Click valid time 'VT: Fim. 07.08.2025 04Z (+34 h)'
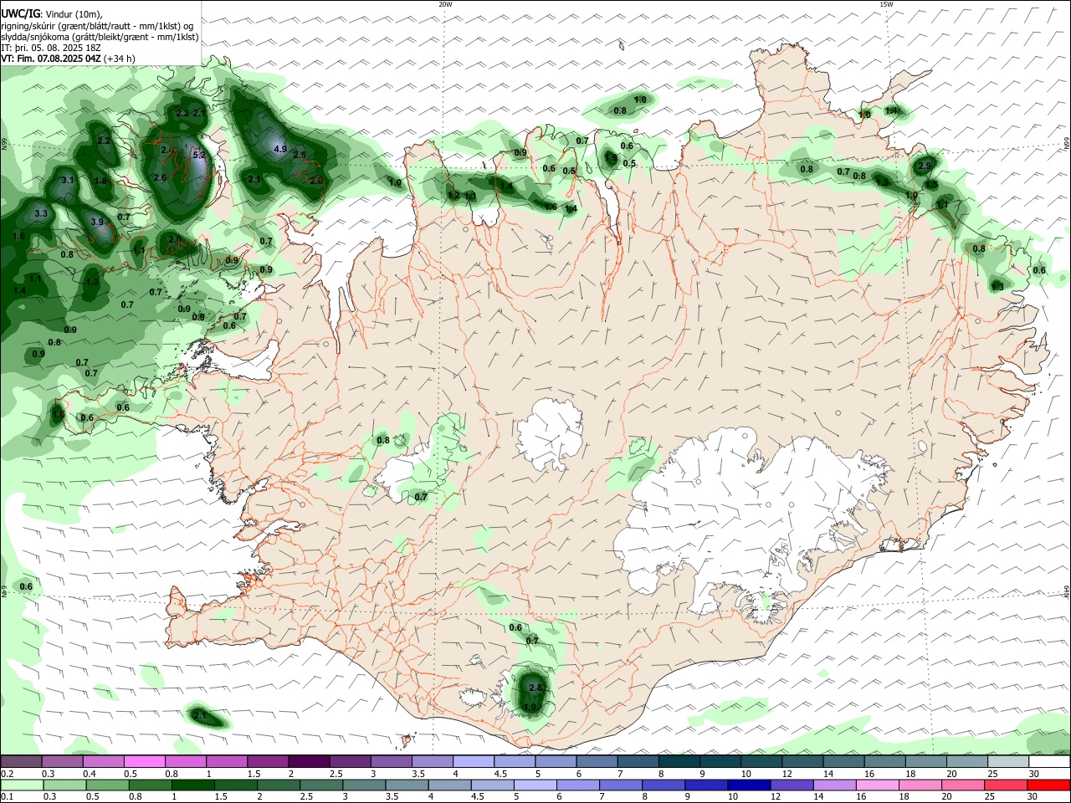1071x803 pixels. pos(69,59)
